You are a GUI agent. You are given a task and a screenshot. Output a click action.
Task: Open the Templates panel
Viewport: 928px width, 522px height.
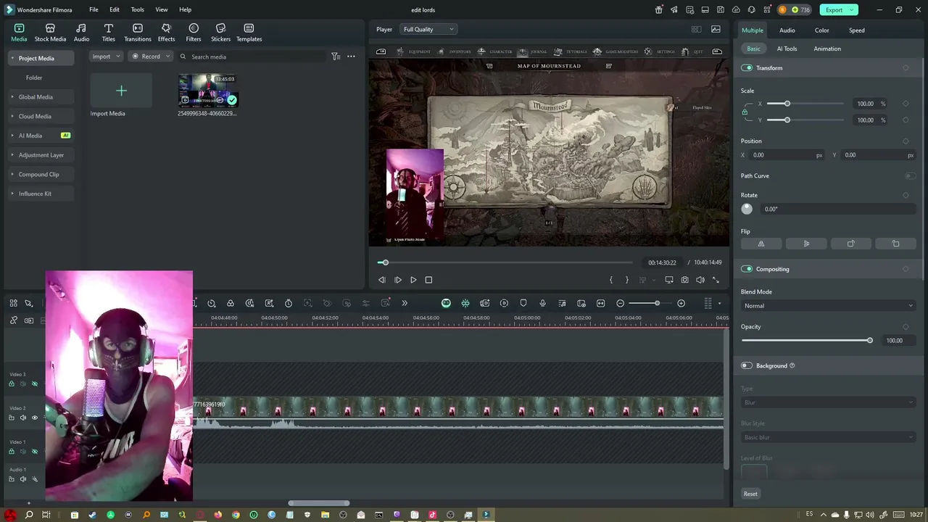pyautogui.click(x=249, y=33)
